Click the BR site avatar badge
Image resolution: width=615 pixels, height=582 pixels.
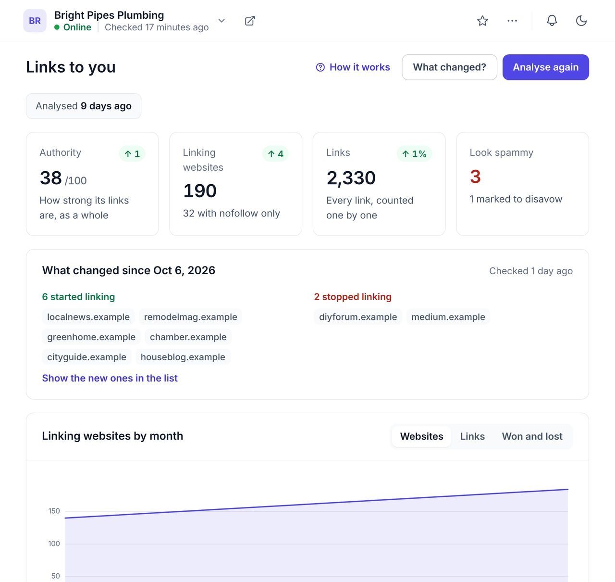(35, 21)
